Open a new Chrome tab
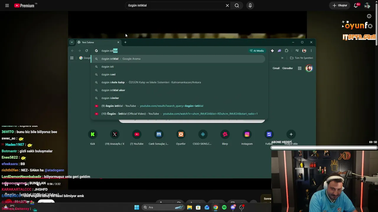Screen dimensions: 378x212 pos(125,42)
